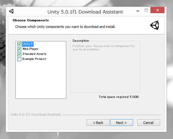Image resolution: width=173 pixels, height=139 pixels.
Task: Select the Standard Assets list label
Action: pos(34,54)
